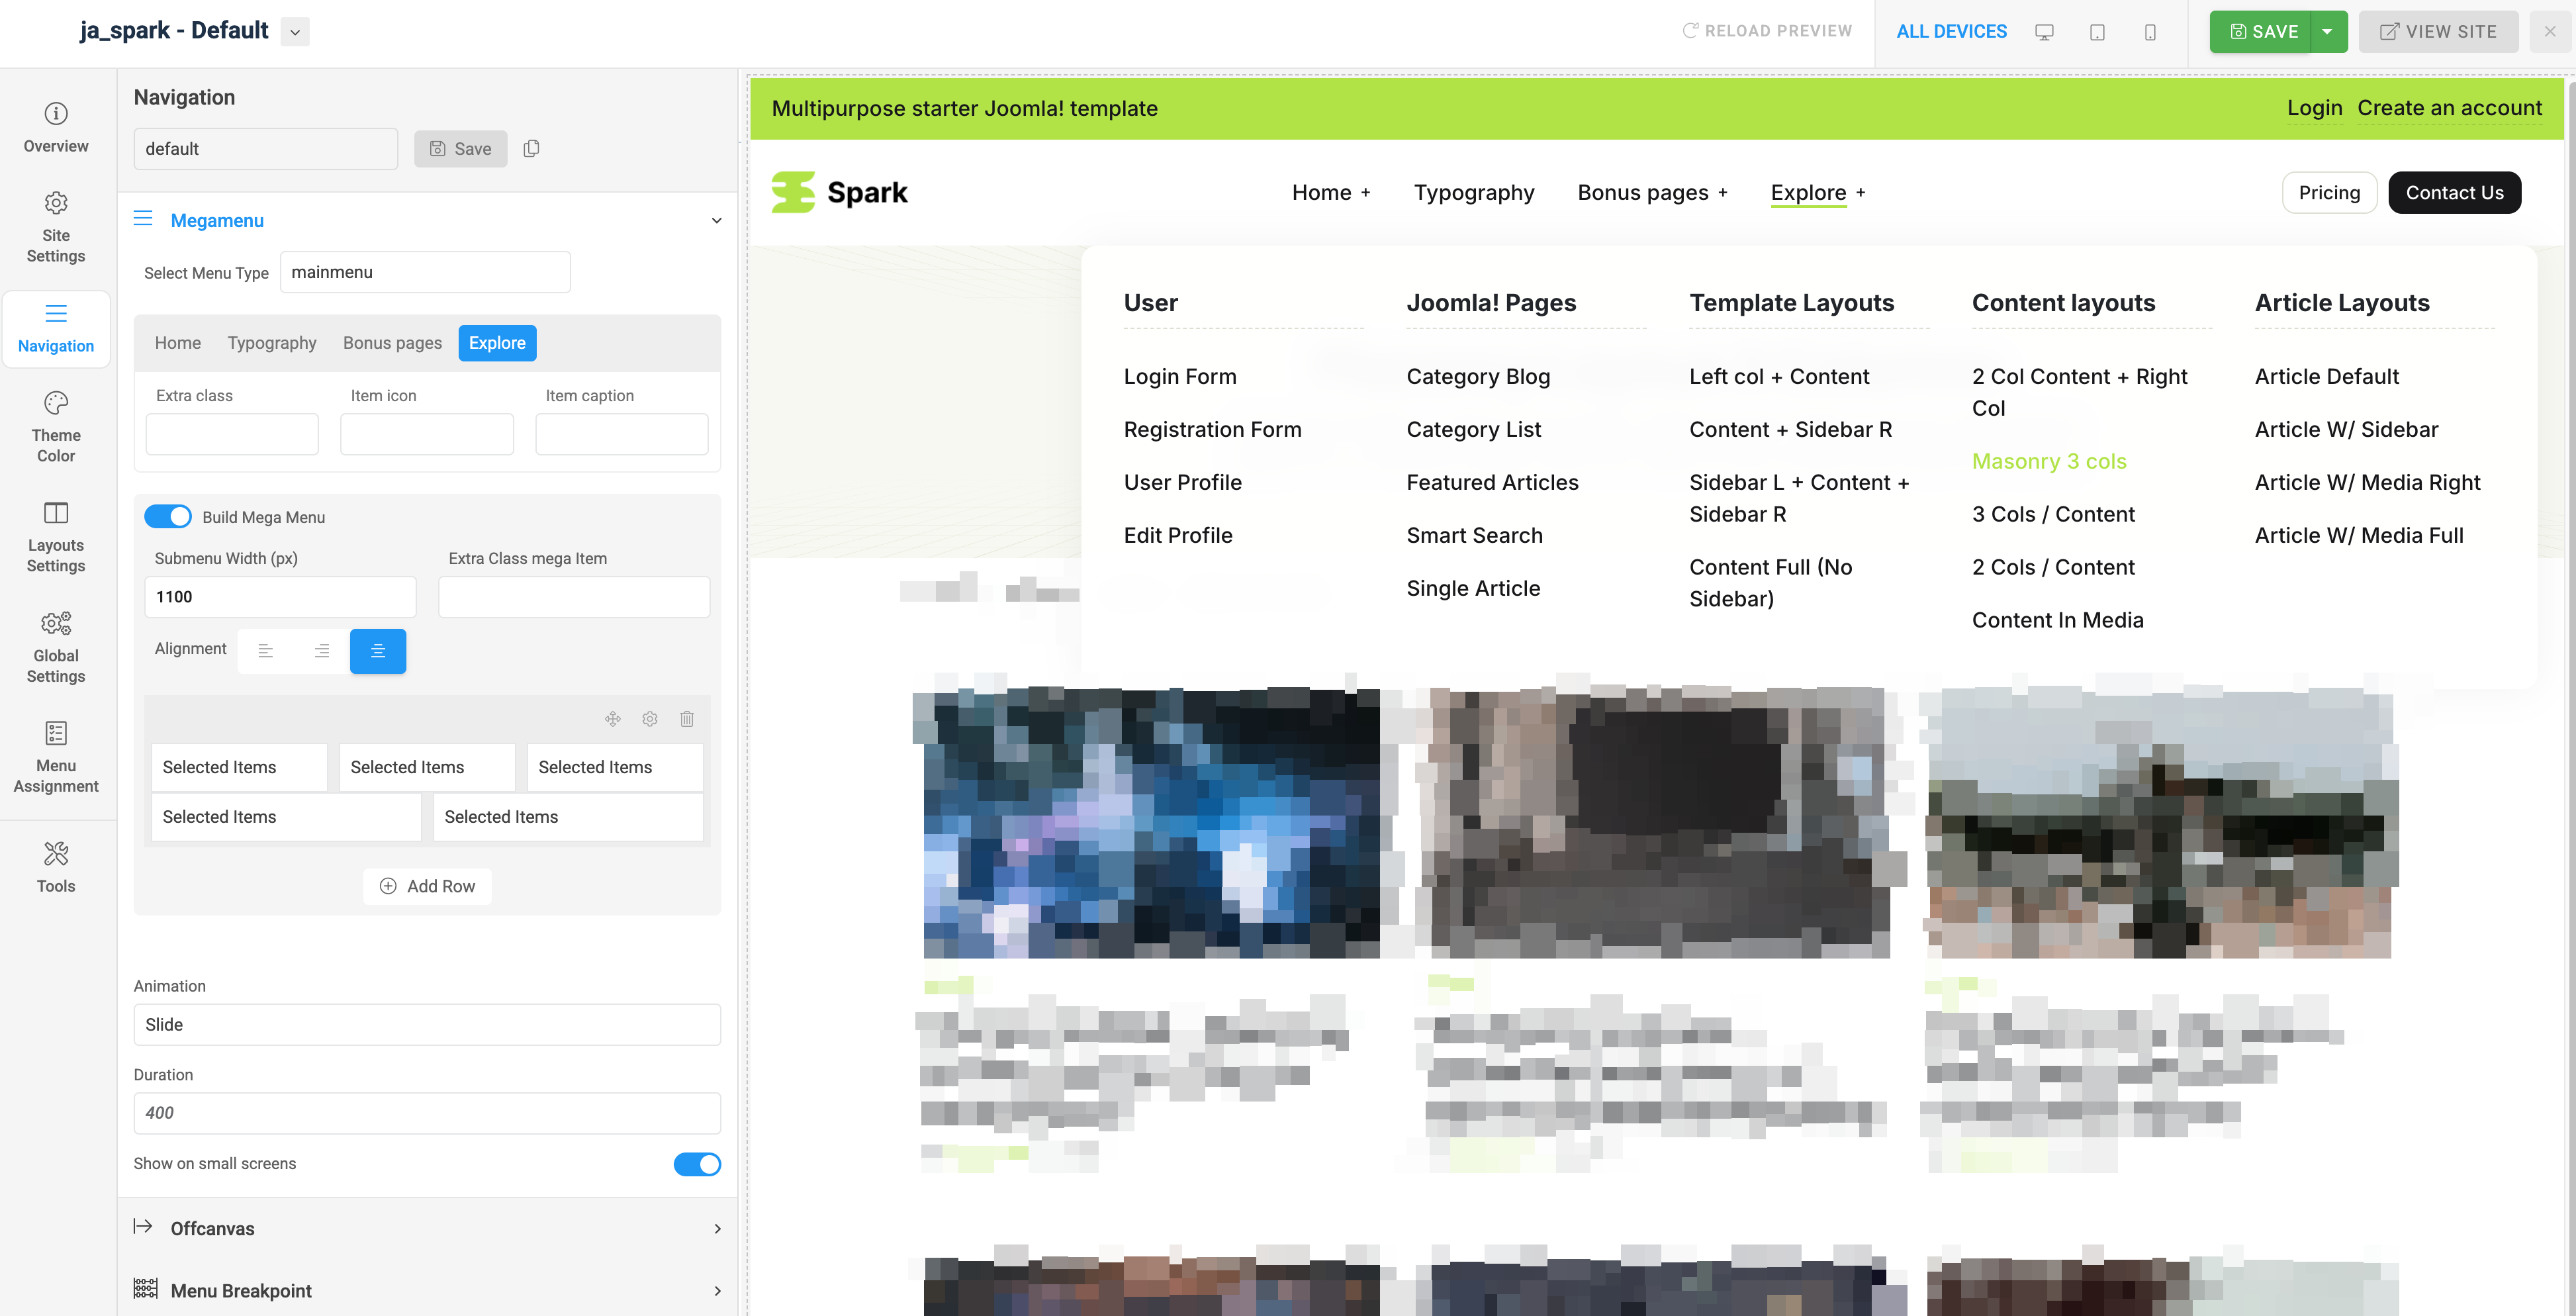Go to Global Settings
The height and width of the screenshot is (1316, 2576).
(55, 645)
